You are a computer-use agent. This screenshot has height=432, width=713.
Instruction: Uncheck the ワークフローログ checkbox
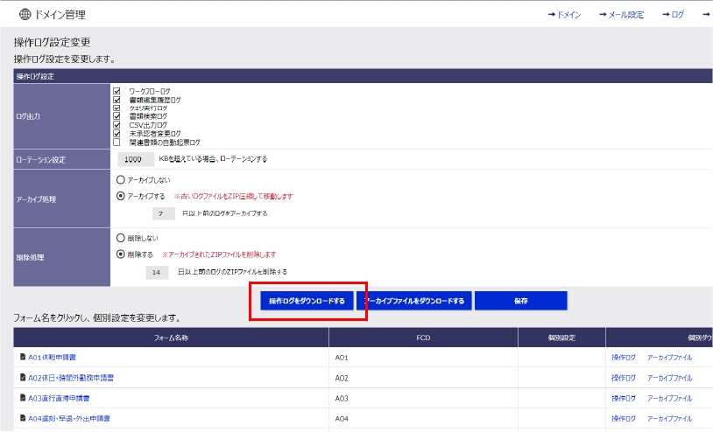[x=117, y=90]
